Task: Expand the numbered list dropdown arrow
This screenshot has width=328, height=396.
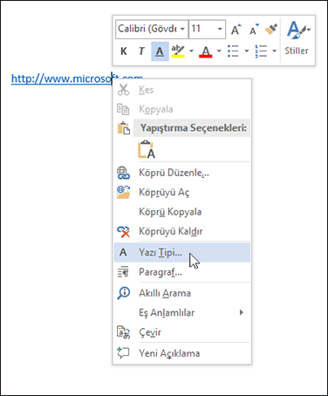Action: (274, 51)
